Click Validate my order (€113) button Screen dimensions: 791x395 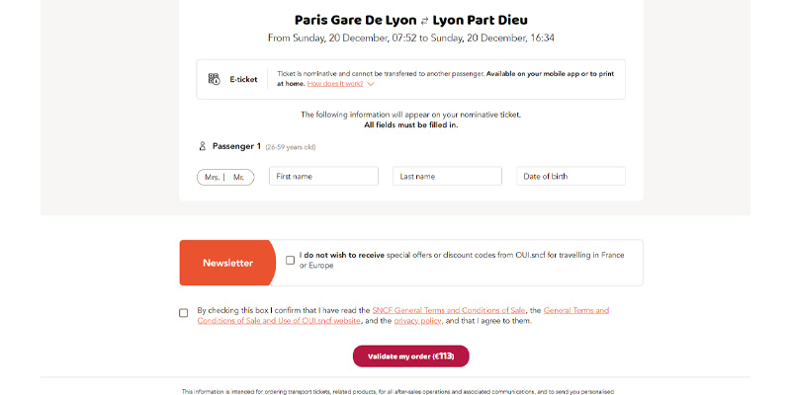coord(410,356)
